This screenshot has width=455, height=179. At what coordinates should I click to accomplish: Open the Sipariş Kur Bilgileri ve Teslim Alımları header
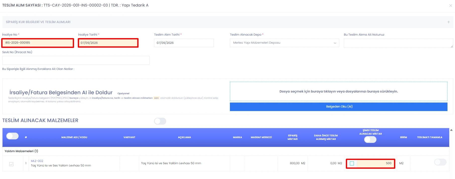tap(228, 22)
